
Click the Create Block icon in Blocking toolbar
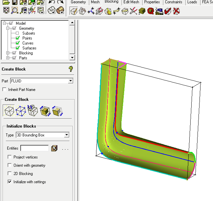click(x=74, y=11)
